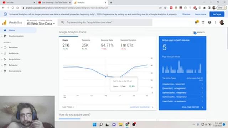228x128 pixels.
Task: Open the All Web Site Data dropdown
Action: [41, 24]
